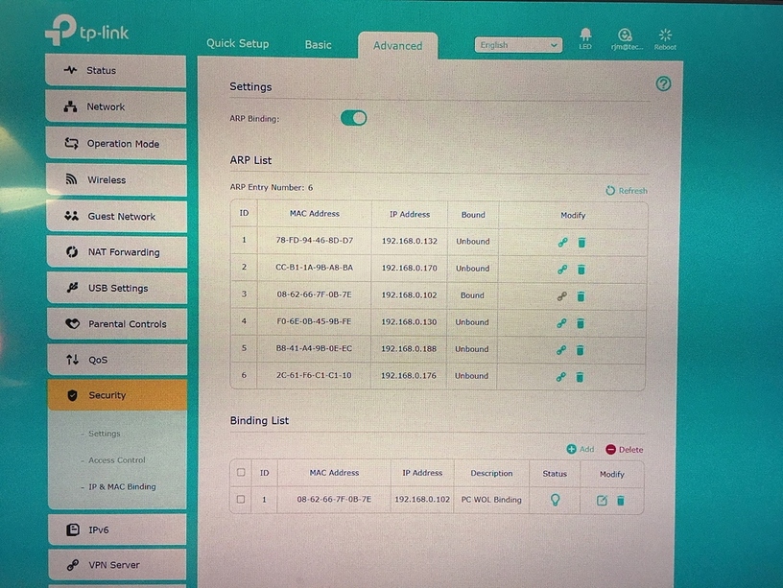783x588 pixels.
Task: Select all Binding List entries checkbox
Action: pos(241,472)
